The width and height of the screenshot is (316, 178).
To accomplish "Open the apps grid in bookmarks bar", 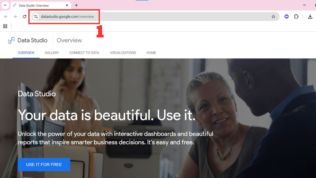I will [x=5, y=26].
